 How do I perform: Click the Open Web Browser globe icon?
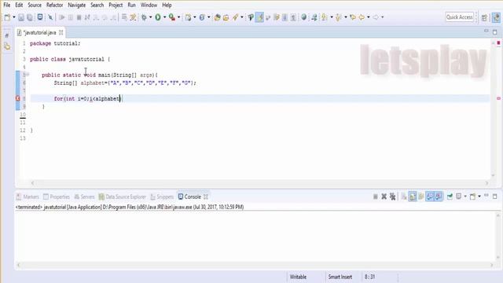coord(303,17)
